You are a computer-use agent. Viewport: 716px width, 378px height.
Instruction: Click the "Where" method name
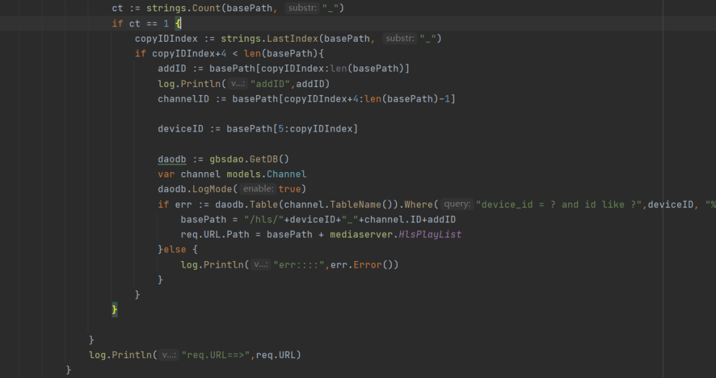tap(418, 204)
